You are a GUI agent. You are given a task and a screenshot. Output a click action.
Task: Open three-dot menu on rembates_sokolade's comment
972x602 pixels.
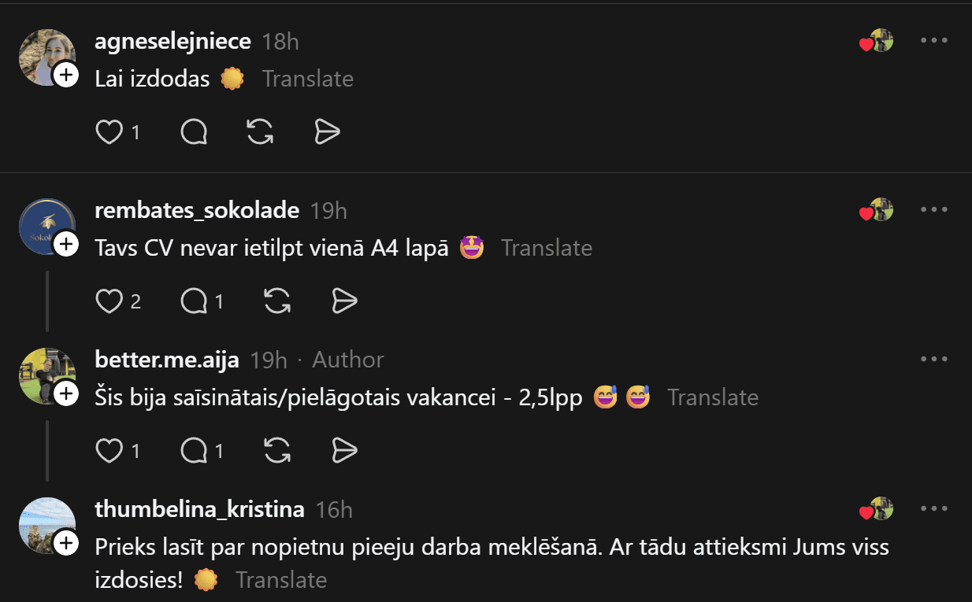933,209
